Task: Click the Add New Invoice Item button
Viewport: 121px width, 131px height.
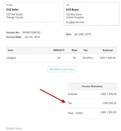Action: [62, 69]
